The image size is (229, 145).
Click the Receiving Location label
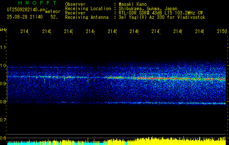(x=88, y=9)
